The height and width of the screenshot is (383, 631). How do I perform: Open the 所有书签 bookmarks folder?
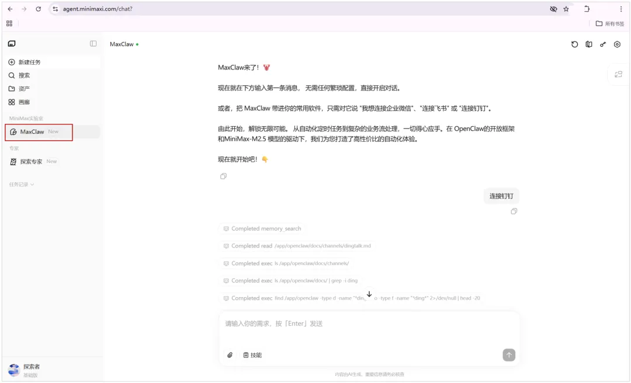pos(609,24)
